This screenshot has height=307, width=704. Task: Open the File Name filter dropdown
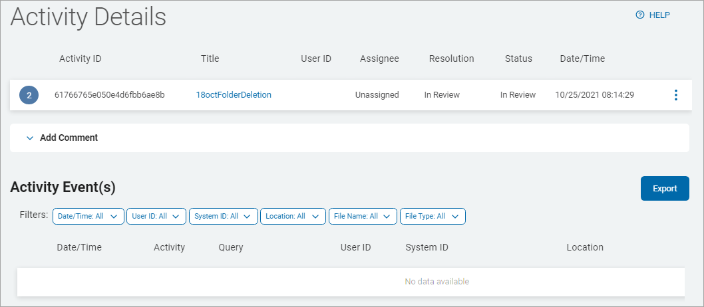(x=363, y=216)
